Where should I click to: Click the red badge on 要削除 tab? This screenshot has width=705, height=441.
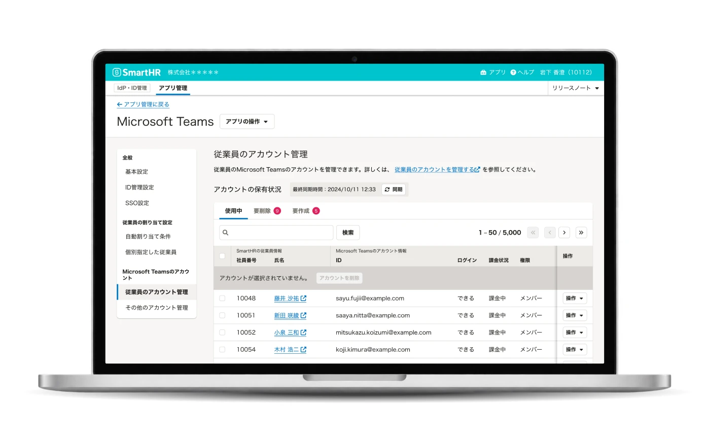[277, 211]
